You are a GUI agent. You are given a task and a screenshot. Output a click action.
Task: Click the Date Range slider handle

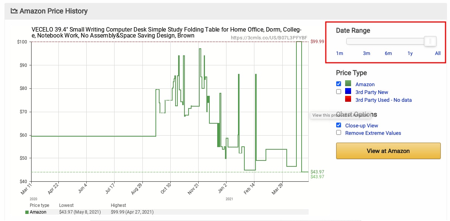[430, 41]
